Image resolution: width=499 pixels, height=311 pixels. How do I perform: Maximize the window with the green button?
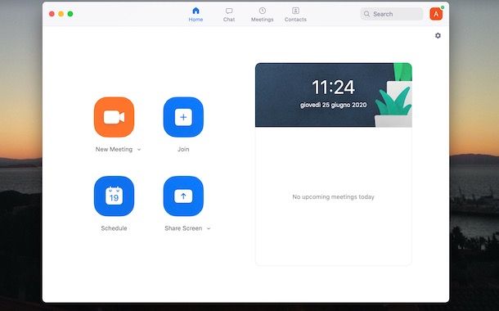click(70, 14)
